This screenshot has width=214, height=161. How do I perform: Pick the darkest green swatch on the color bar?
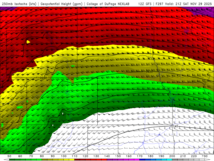12,160
